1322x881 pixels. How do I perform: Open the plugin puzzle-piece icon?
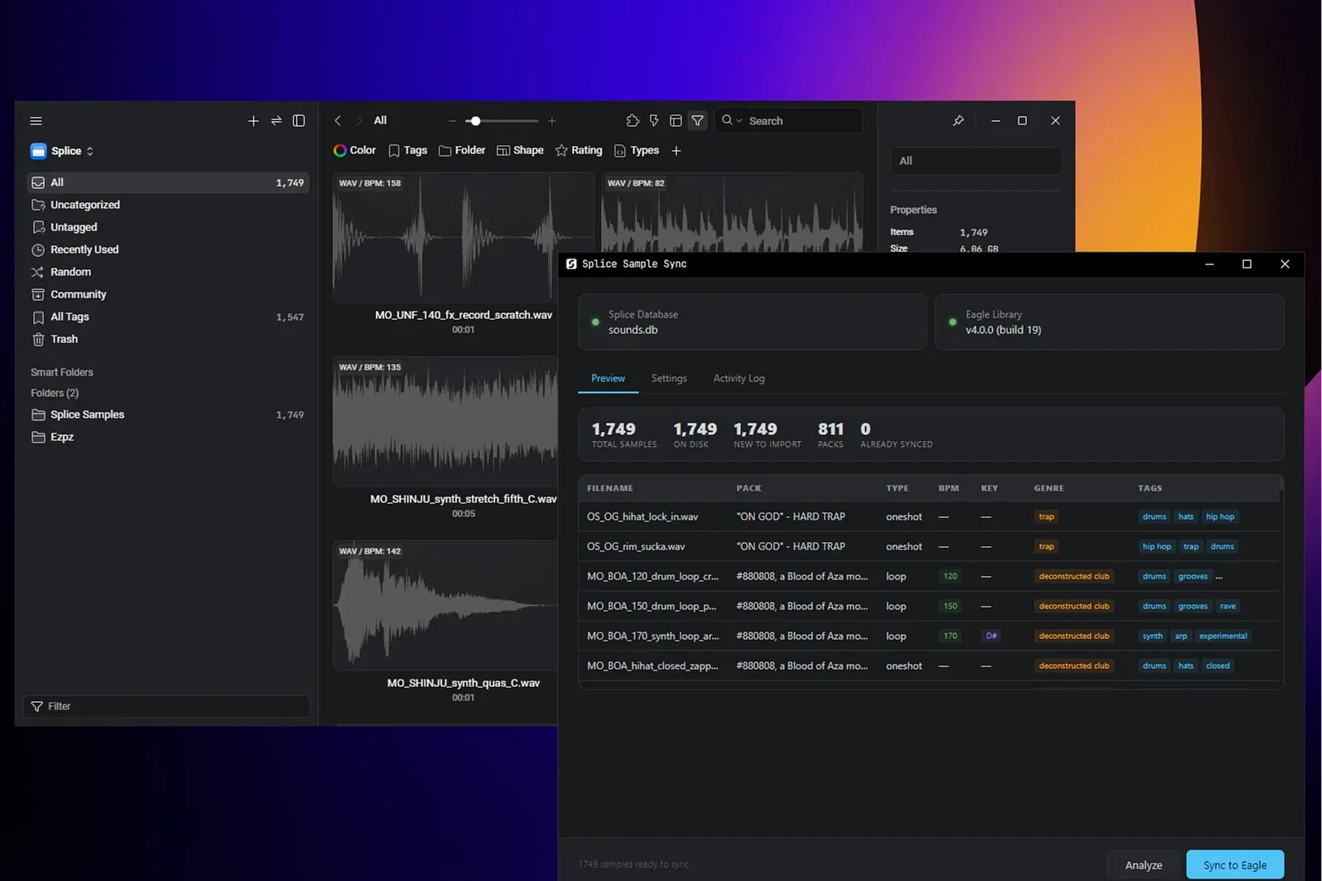[633, 121]
